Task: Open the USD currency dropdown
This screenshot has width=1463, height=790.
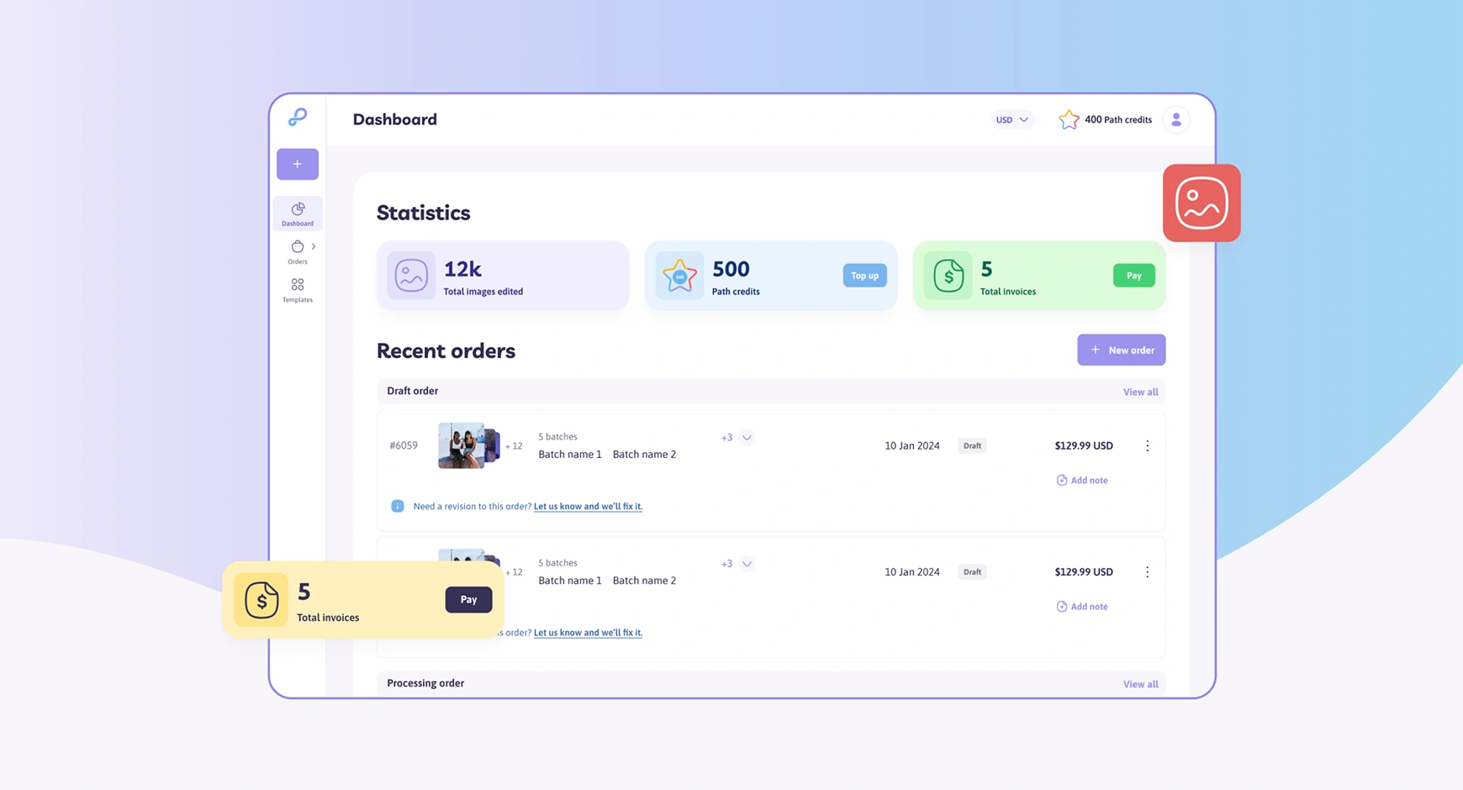Action: (1011, 119)
